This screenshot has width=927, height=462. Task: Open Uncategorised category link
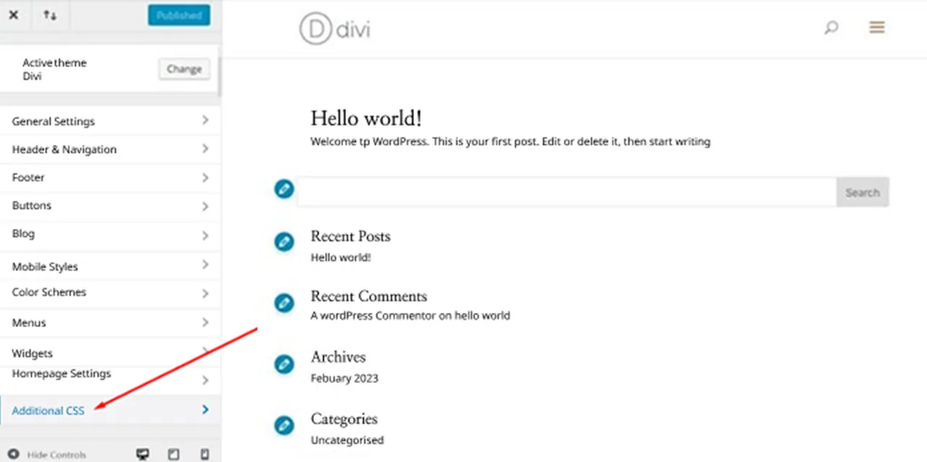pos(347,440)
